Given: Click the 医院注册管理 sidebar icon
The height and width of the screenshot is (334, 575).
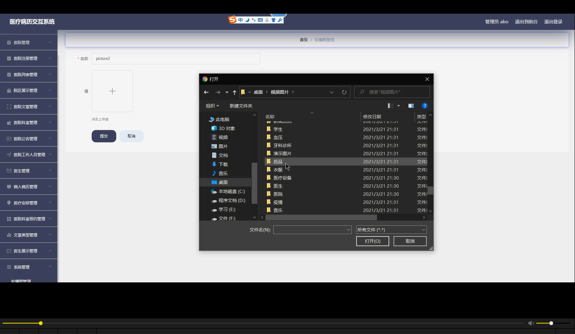Looking at the screenshot, I should pyautogui.click(x=9, y=58).
